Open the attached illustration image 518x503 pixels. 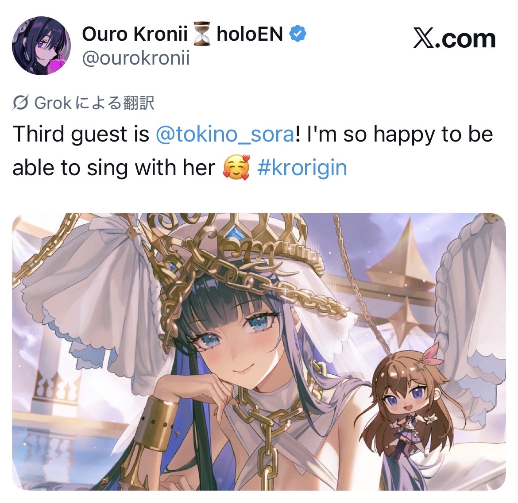click(259, 352)
